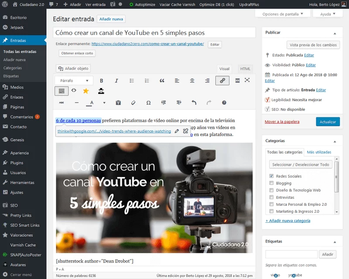Click Vista previa de los cambios

click(x=313, y=45)
